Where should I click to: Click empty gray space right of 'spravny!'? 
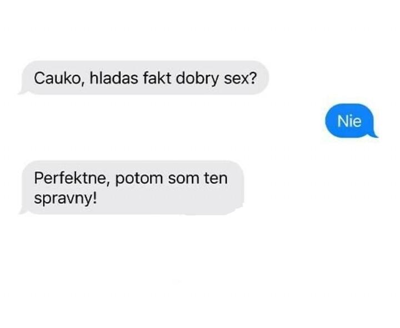click(168, 200)
